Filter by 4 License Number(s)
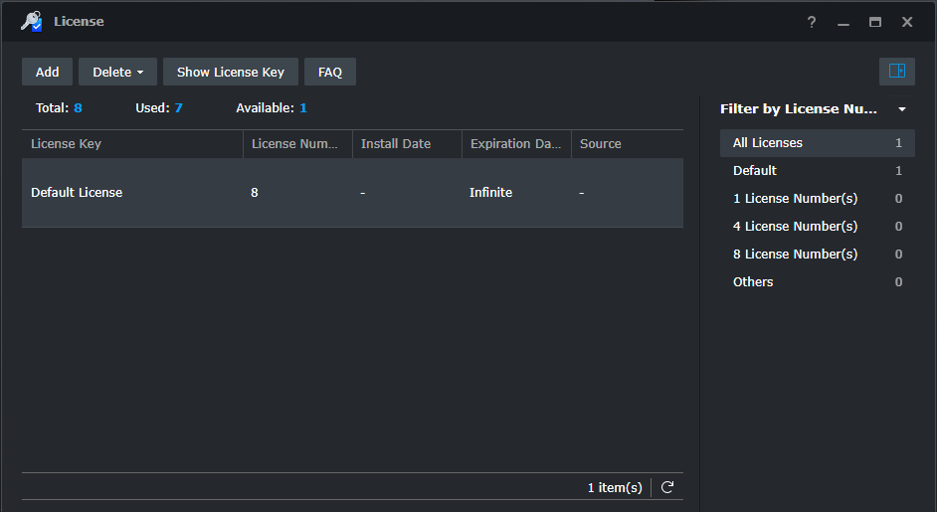The width and height of the screenshot is (937, 512). 817,227
